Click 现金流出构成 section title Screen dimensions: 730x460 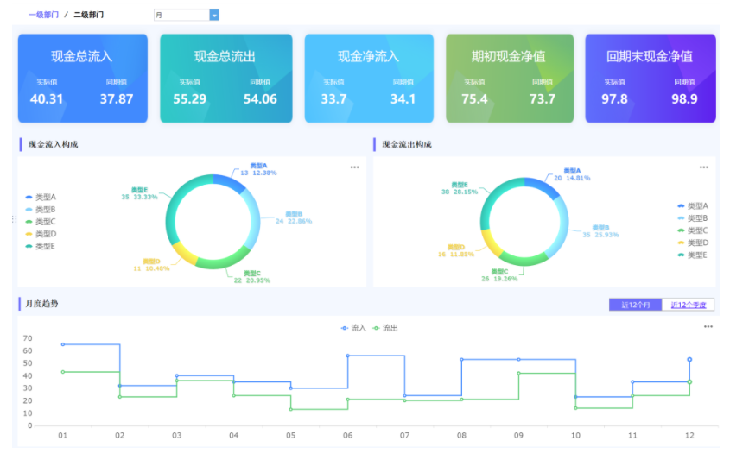point(407,145)
